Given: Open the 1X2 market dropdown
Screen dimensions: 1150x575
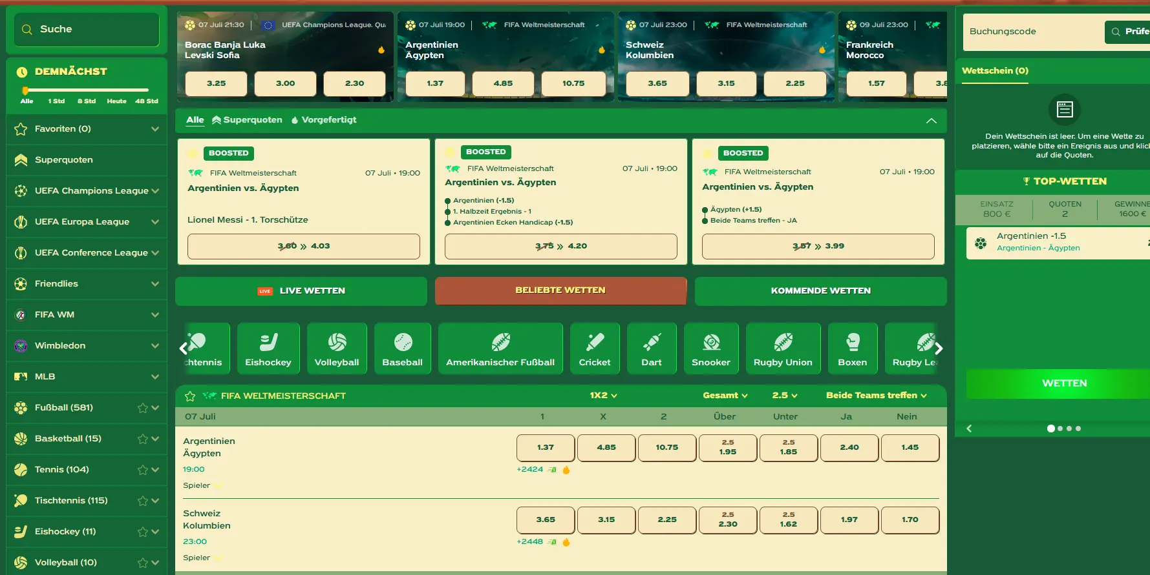Looking at the screenshot, I should pos(603,396).
